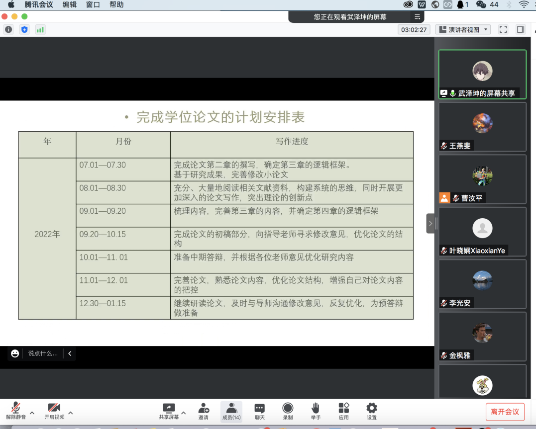Enter full screen mode
The image size is (536, 429).
click(503, 30)
